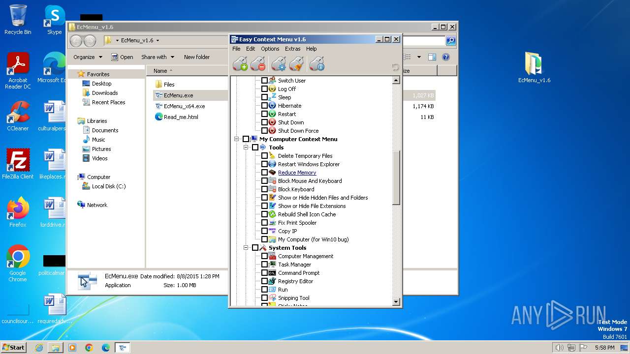The image size is (630, 354).
Task: Open the Organize dropdown in Explorer
Action: (x=88, y=57)
